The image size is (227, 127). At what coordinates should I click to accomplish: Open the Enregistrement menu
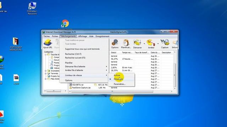pyautogui.click(x=103, y=36)
